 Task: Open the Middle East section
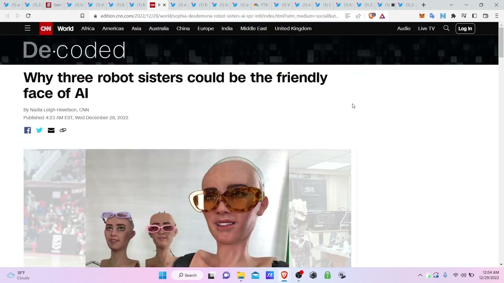(254, 28)
